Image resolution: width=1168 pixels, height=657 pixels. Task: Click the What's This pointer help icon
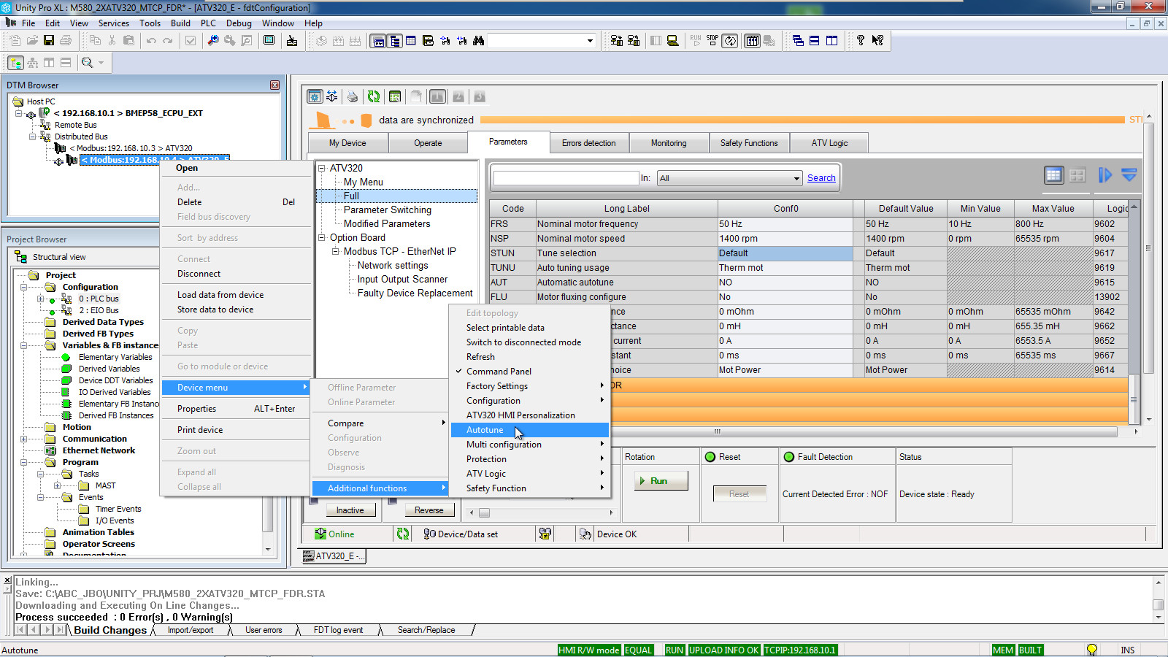(x=877, y=40)
